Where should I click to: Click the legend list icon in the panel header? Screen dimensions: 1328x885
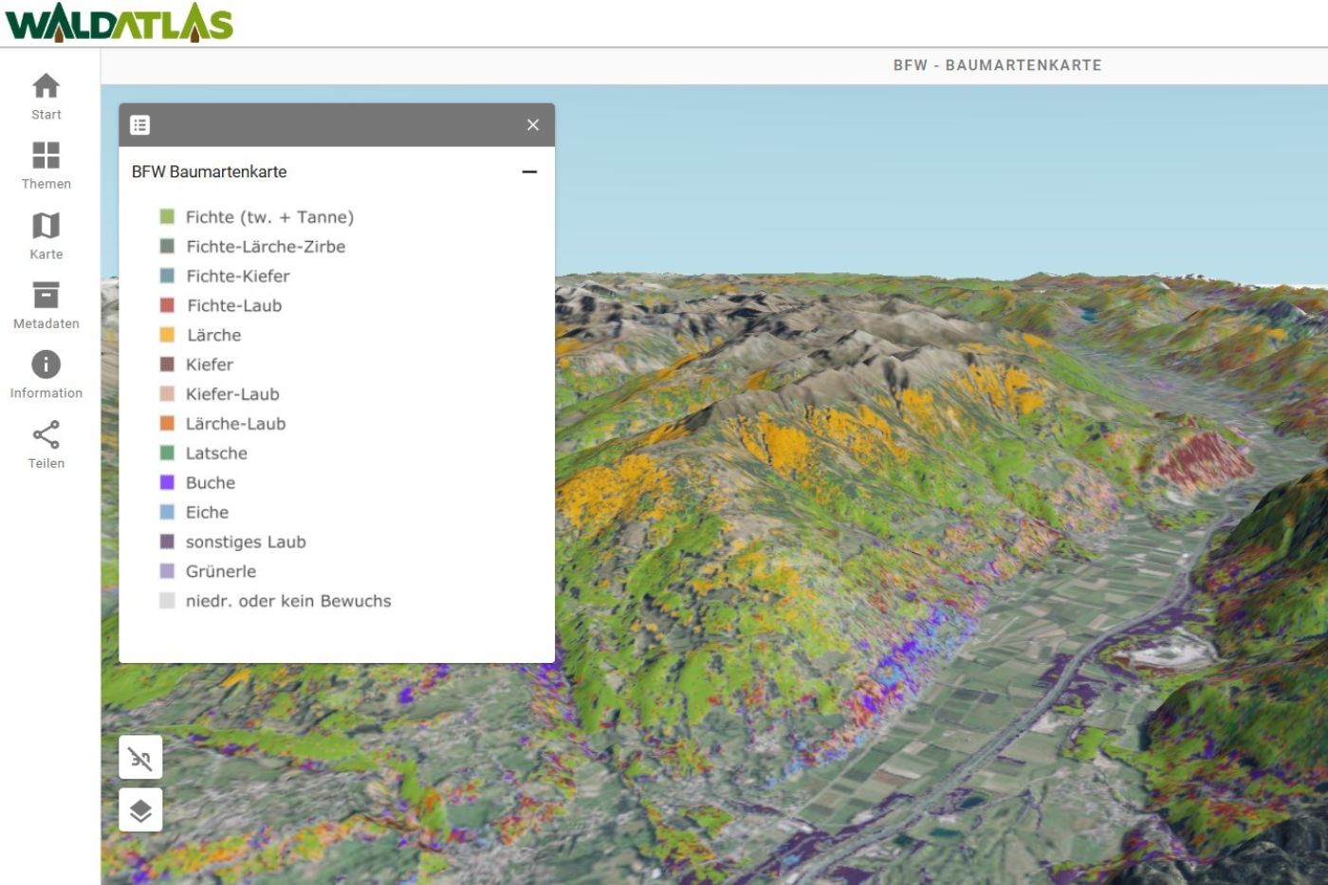pos(140,124)
